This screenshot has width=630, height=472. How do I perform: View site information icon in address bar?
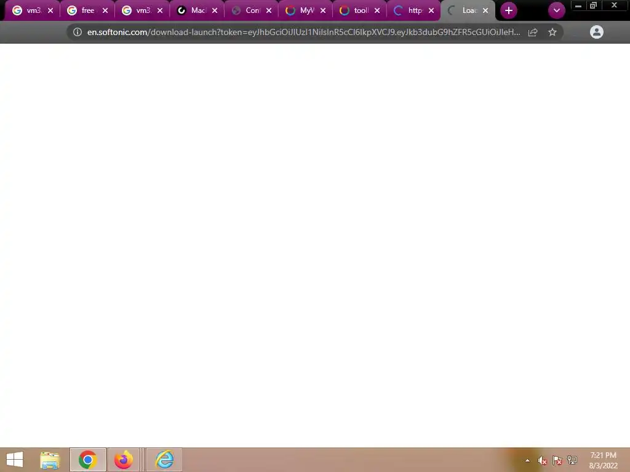coord(78,32)
